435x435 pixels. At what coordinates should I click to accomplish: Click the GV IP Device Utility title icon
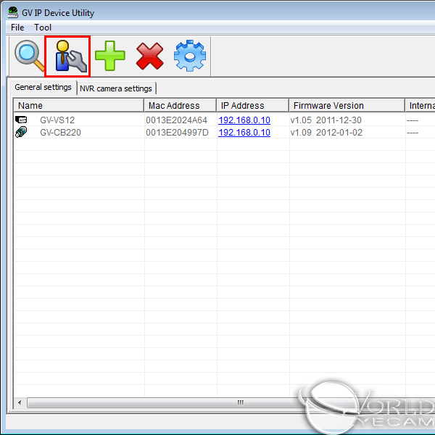13,12
